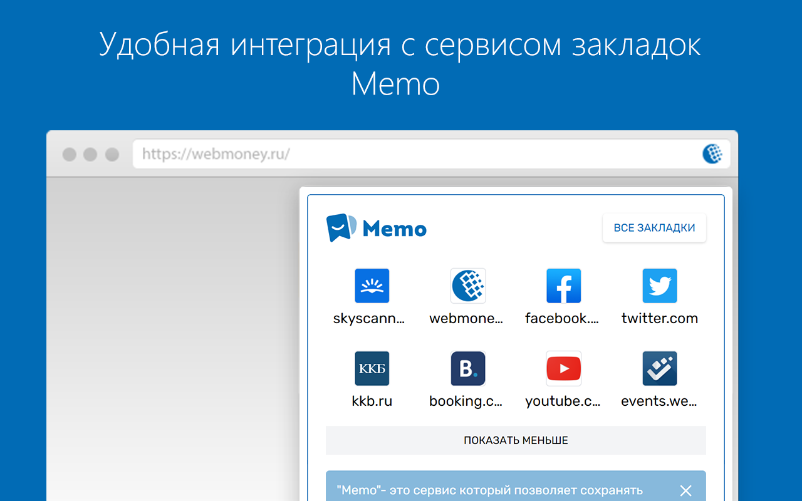
Task: Open the kkb.ru bookmark icon
Action: click(372, 368)
